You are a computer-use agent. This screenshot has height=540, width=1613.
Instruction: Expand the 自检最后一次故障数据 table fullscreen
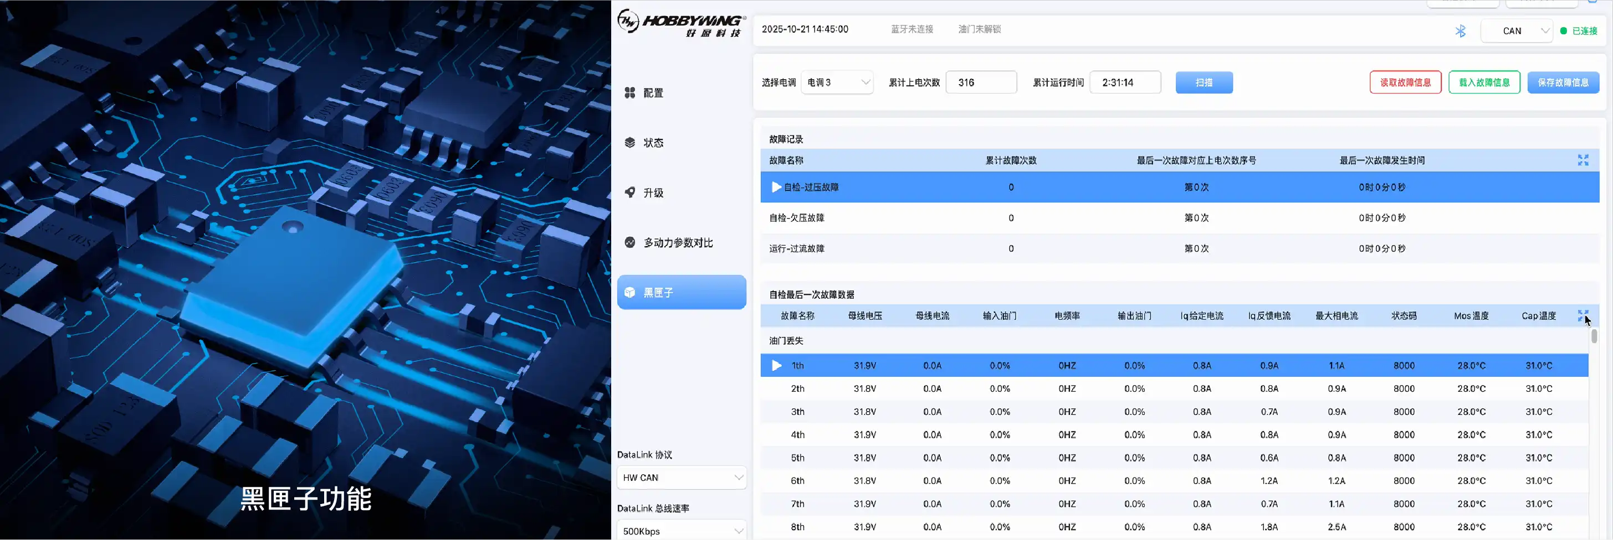1583,315
